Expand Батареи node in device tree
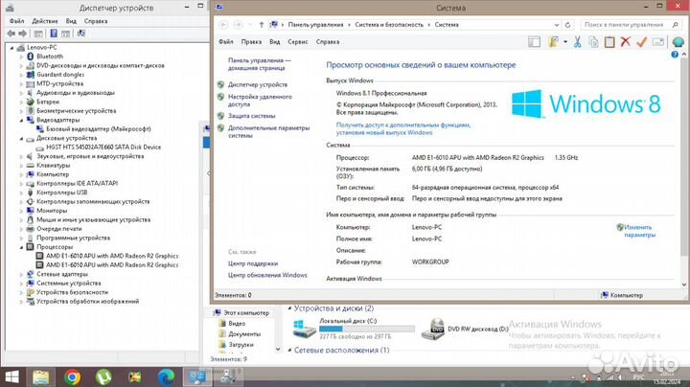Viewport: 690px width, 387px height. click(x=21, y=102)
